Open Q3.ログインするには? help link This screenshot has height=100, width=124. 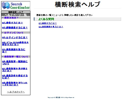point(15,38)
